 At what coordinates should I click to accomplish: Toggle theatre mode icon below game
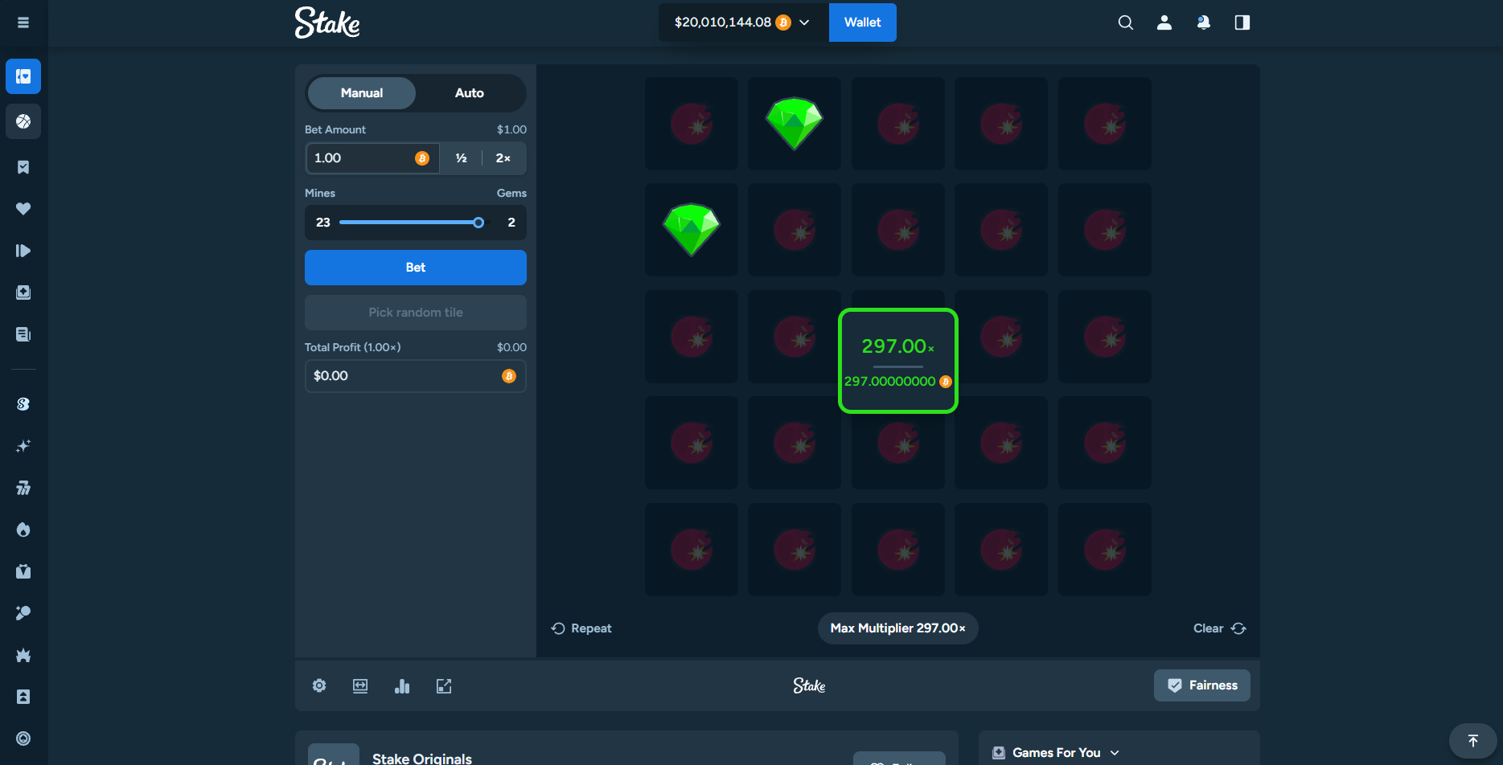pos(360,685)
